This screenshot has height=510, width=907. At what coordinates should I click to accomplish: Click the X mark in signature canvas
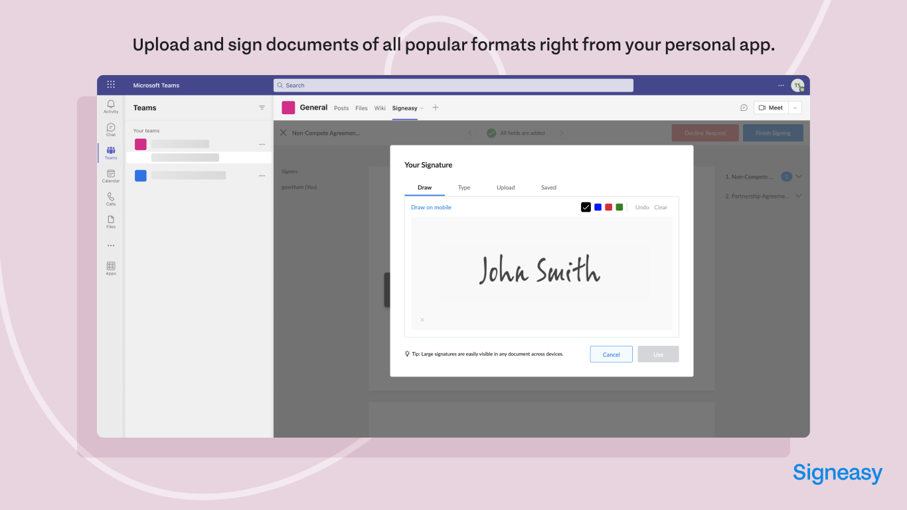click(x=422, y=320)
